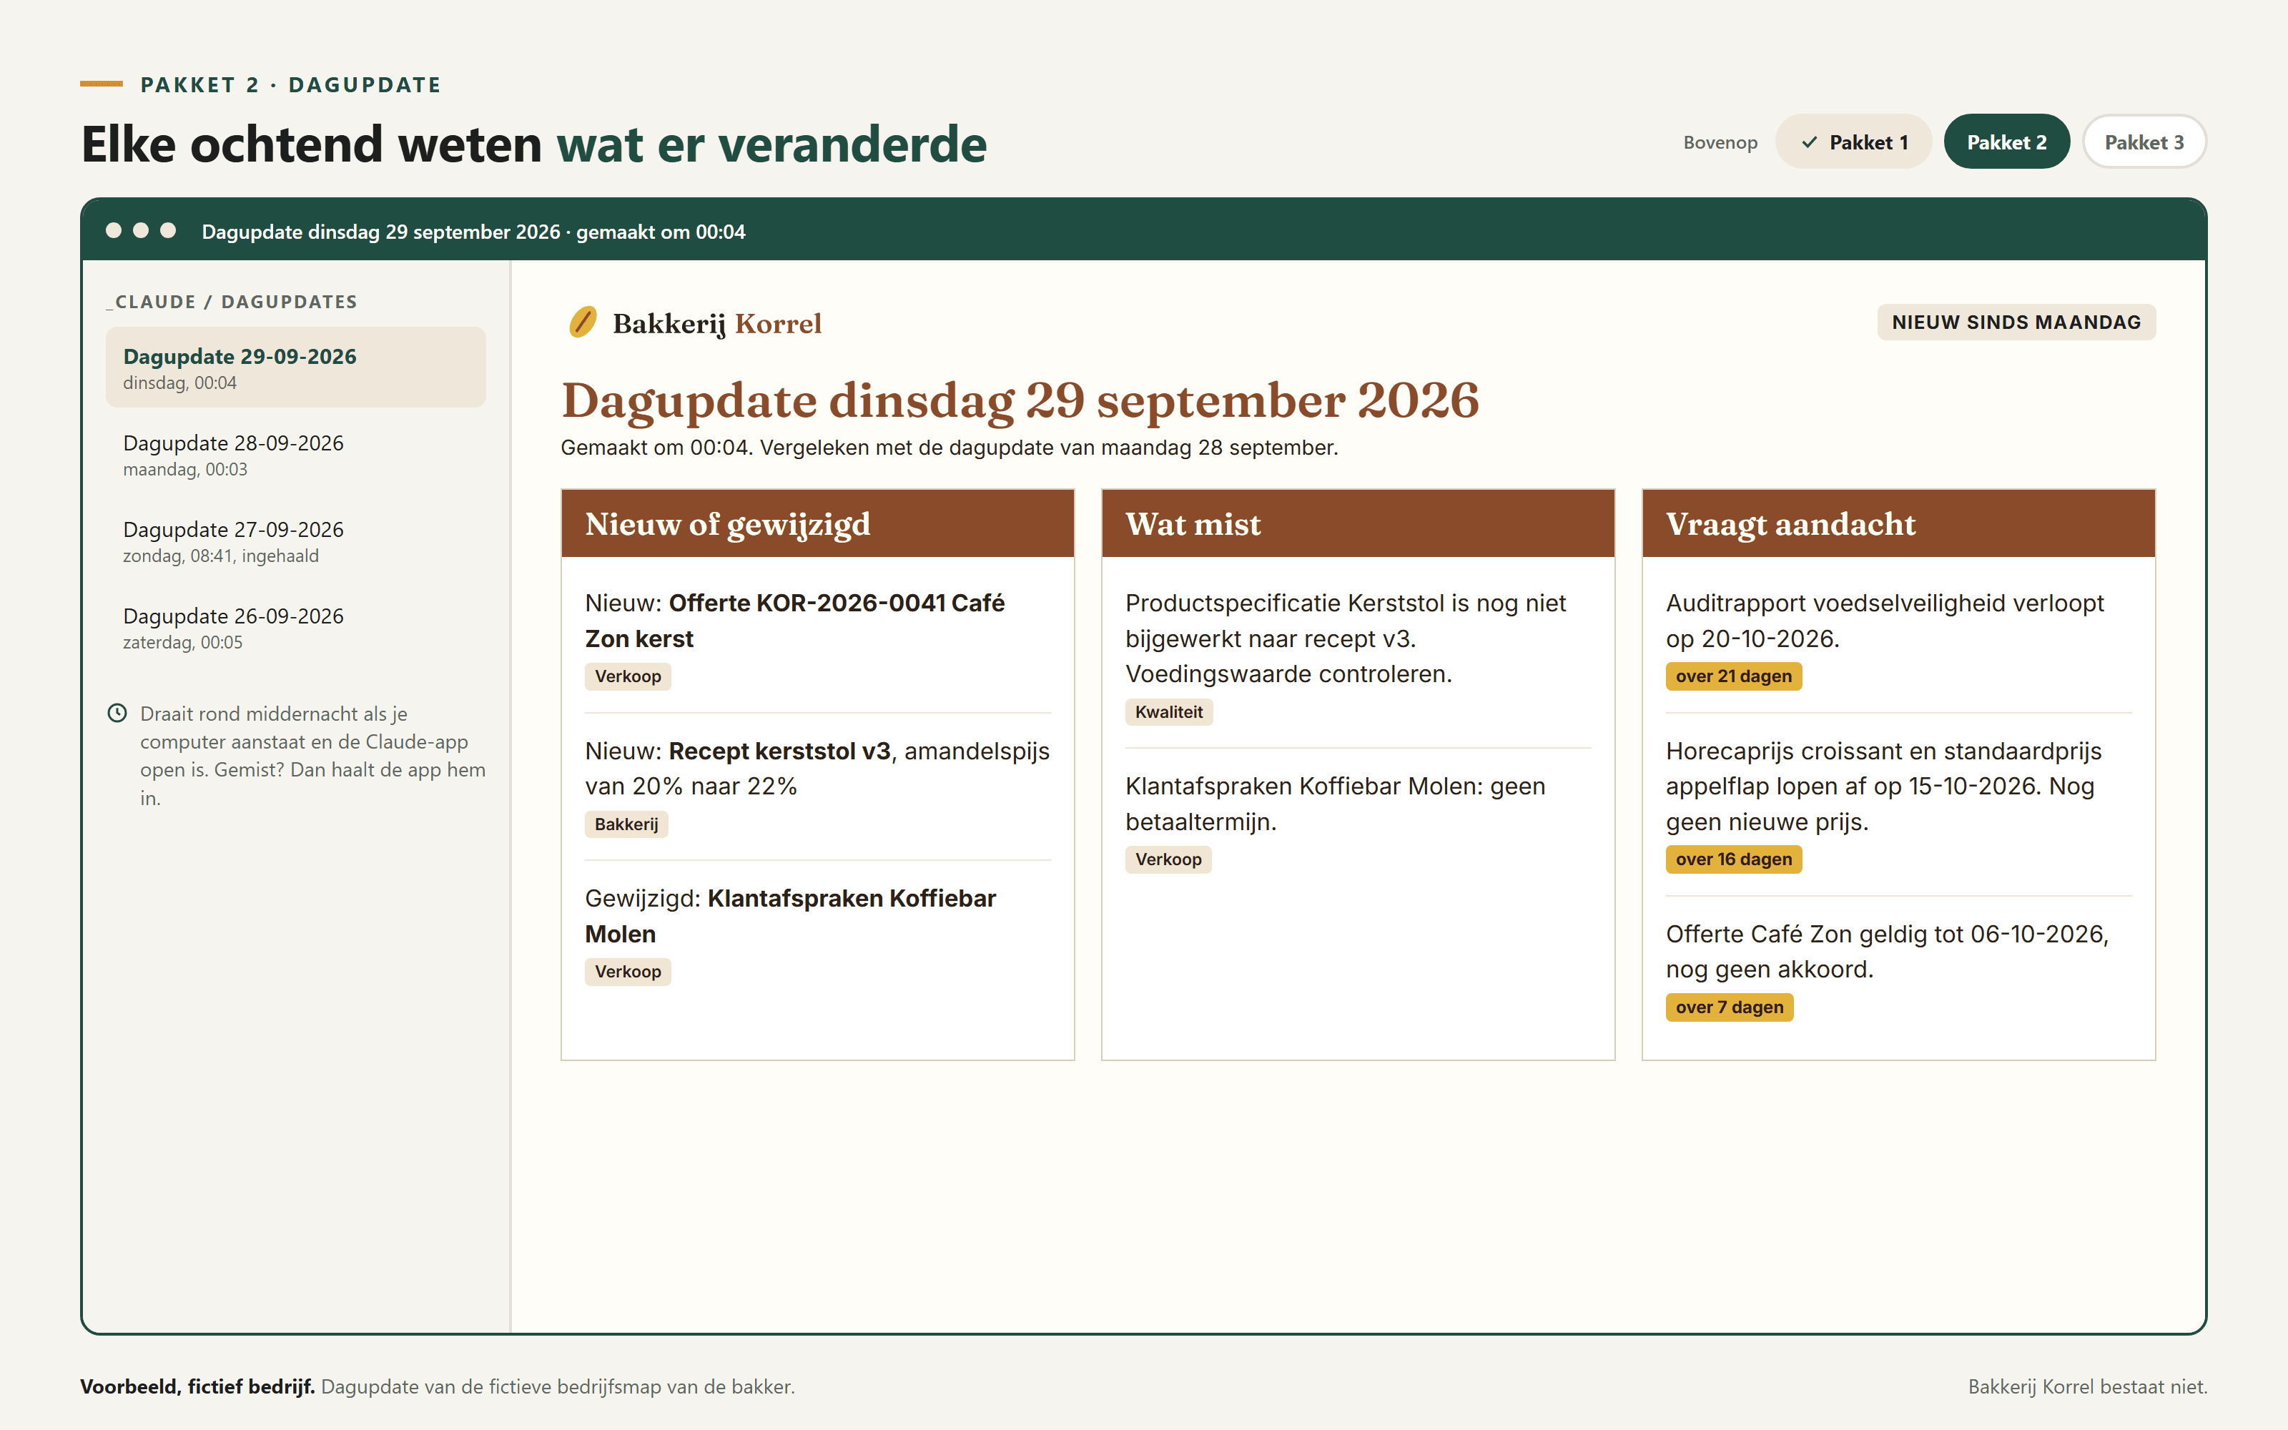This screenshot has height=1430, width=2288.
Task: Click the clock icon beside the midnight note
Action: click(117, 713)
